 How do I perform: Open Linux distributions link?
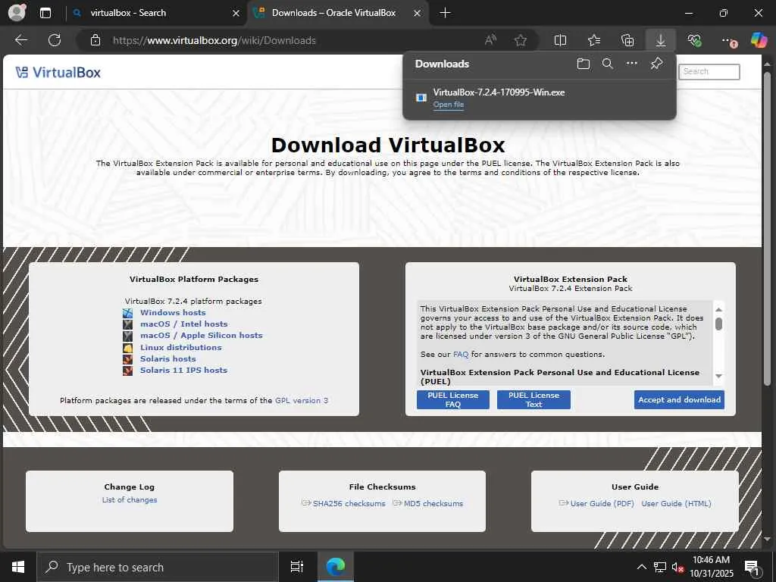point(180,347)
